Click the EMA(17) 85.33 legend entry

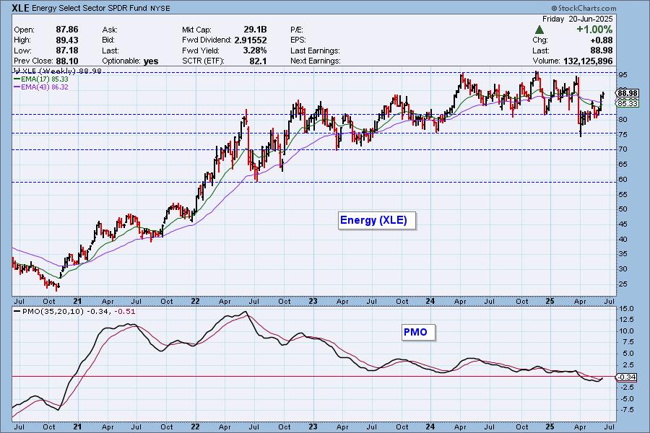pos(41,79)
